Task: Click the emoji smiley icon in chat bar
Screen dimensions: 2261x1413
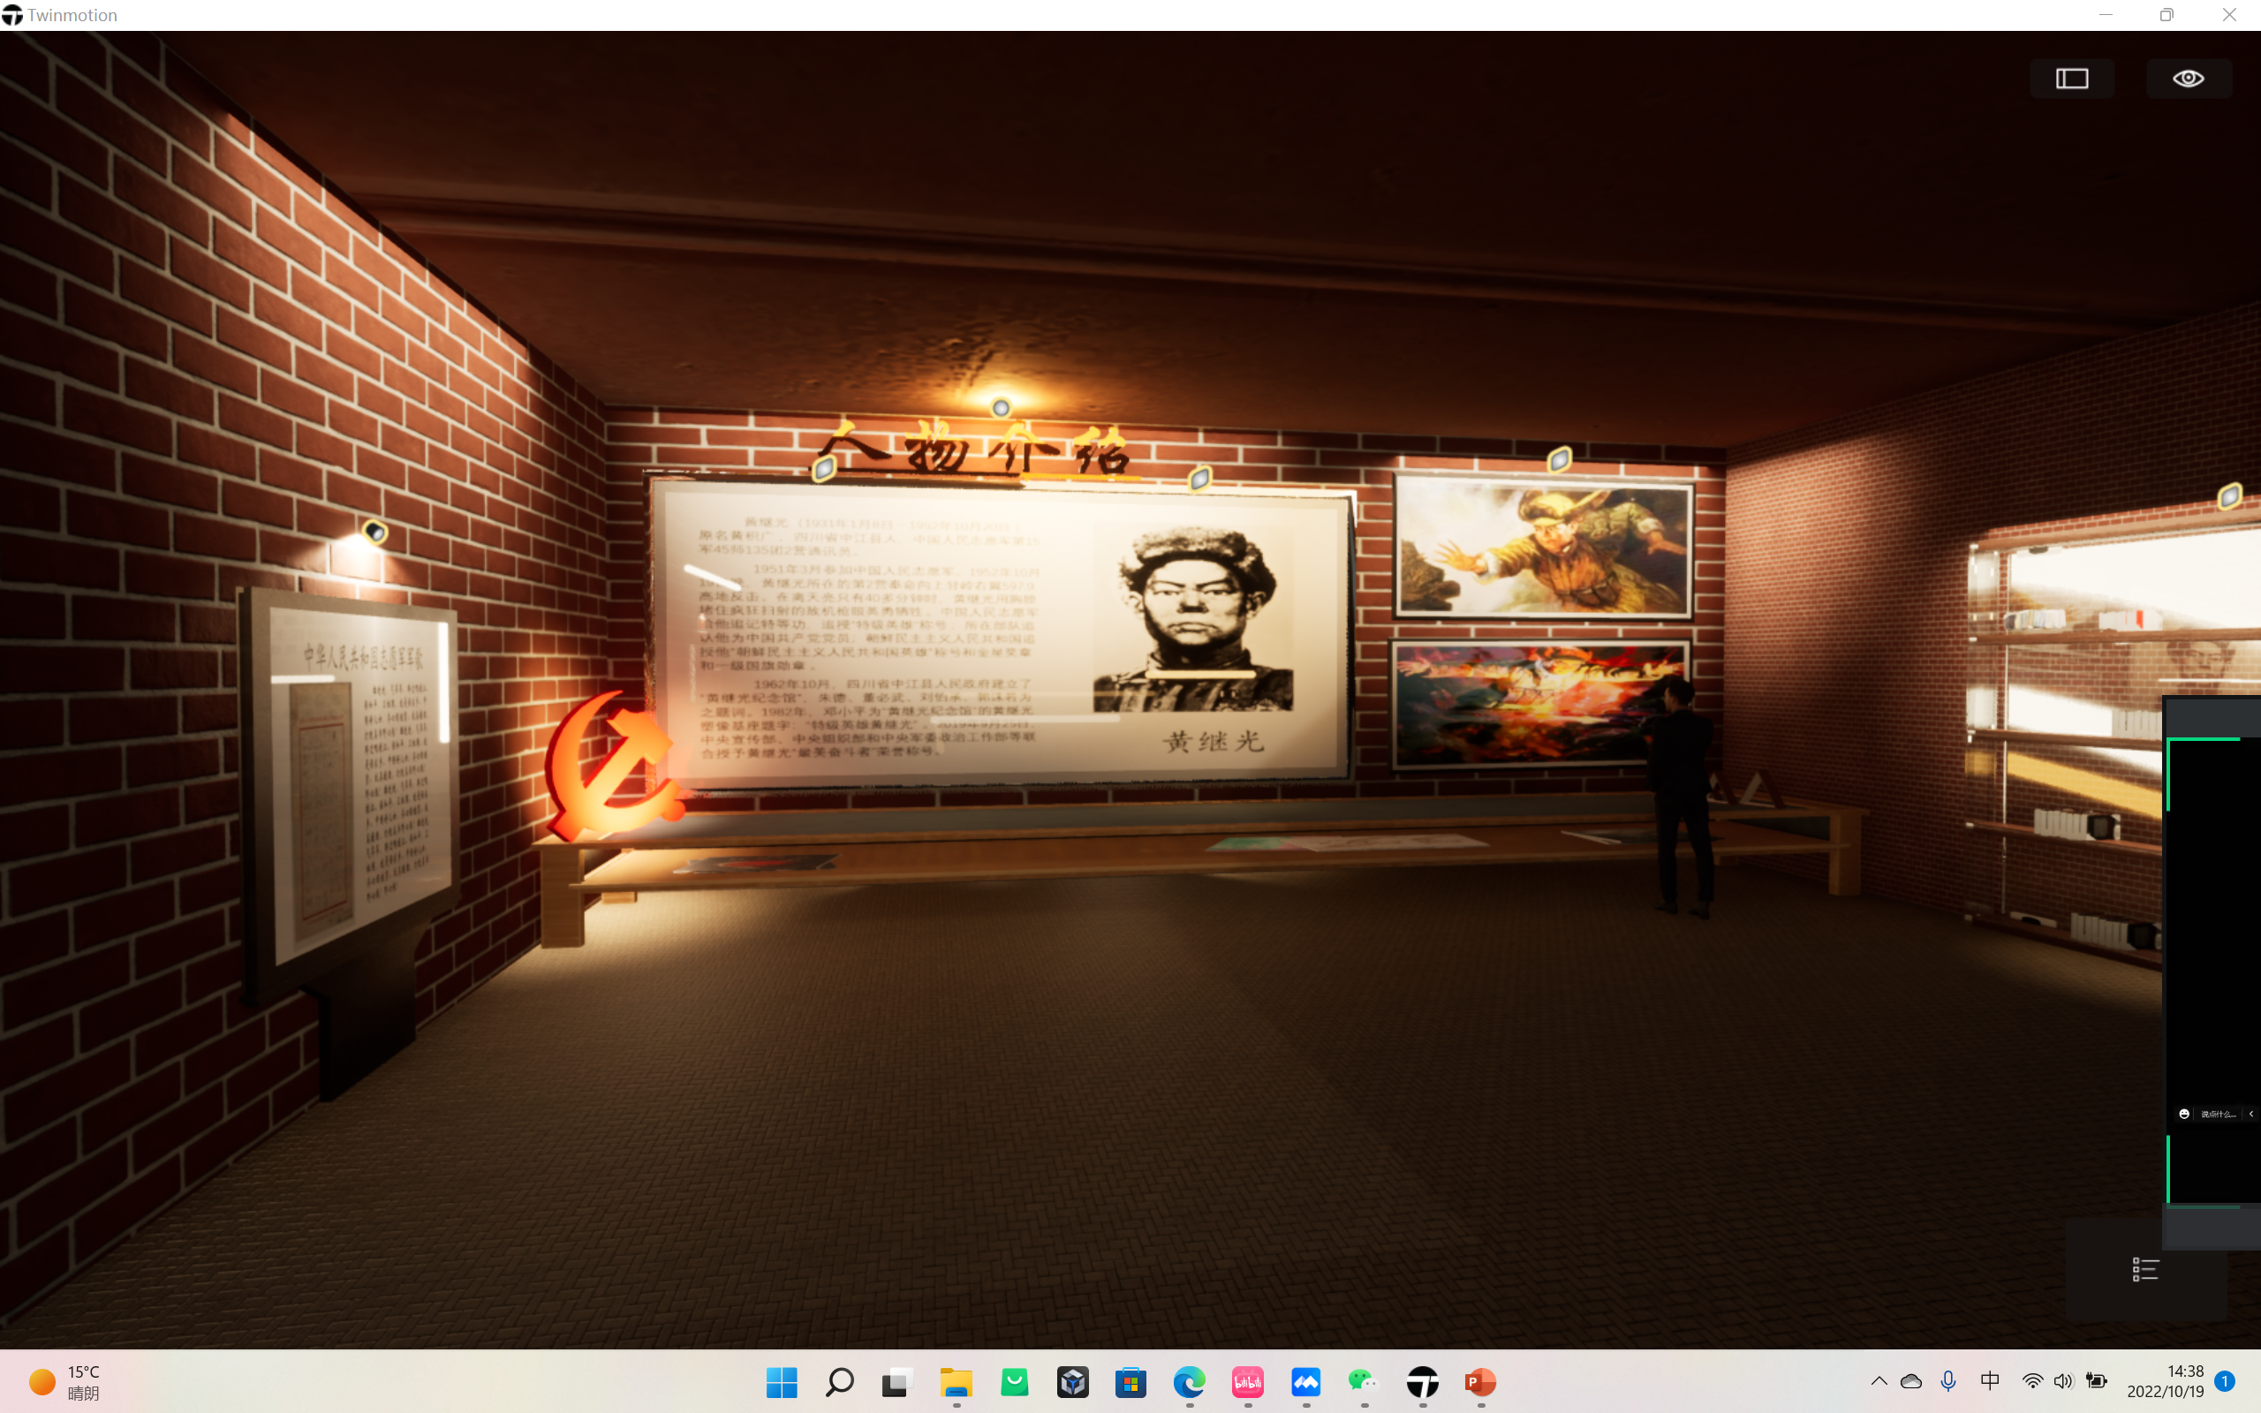Action: point(2184,1114)
